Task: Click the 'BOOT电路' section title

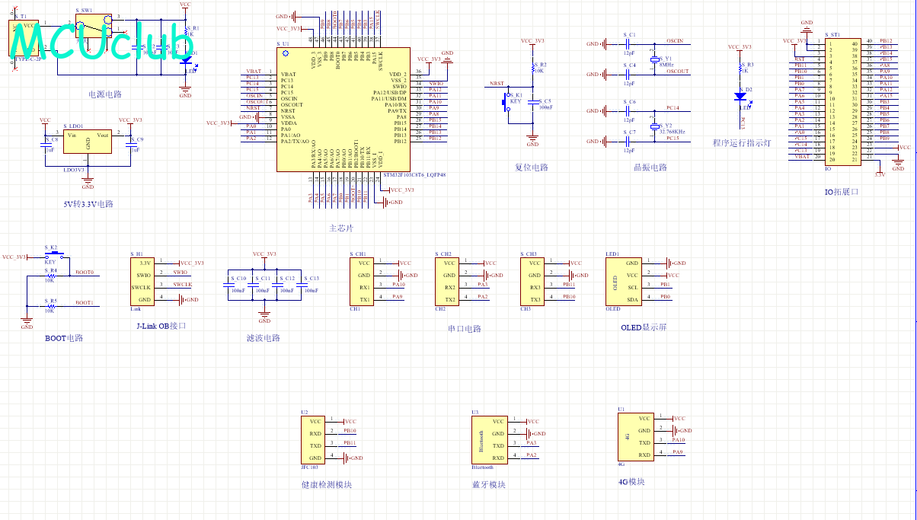Action: point(63,338)
